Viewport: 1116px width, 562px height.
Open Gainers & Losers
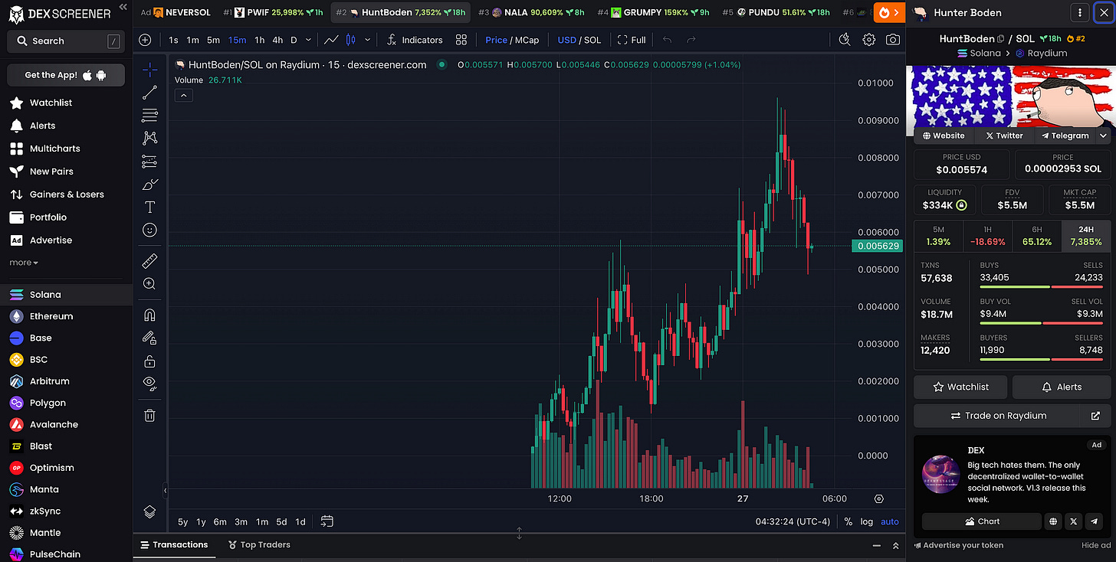pos(66,194)
